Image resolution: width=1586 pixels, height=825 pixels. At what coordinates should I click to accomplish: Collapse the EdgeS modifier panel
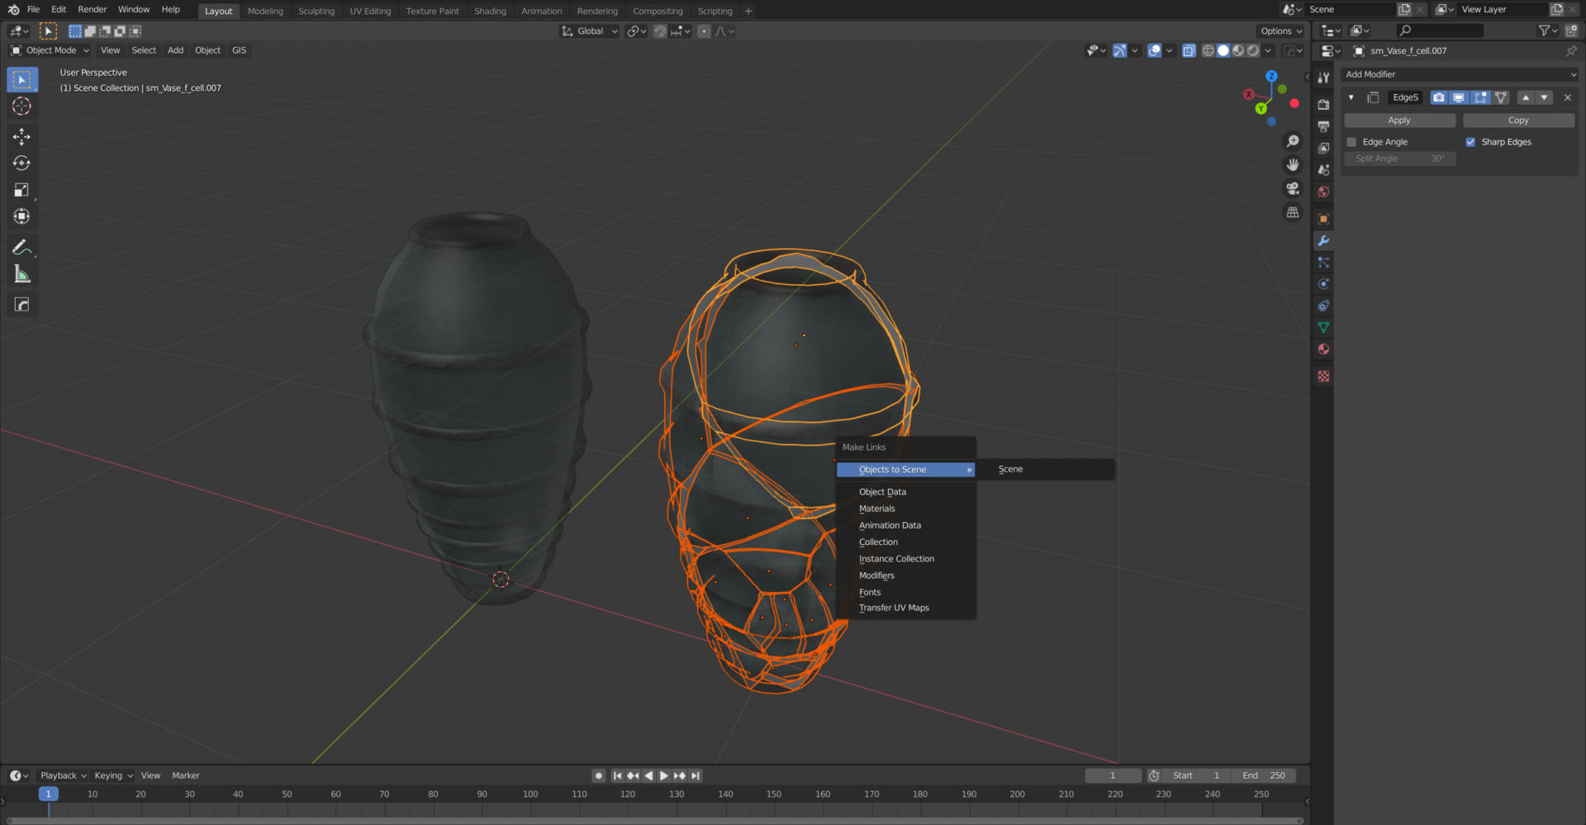(x=1351, y=97)
